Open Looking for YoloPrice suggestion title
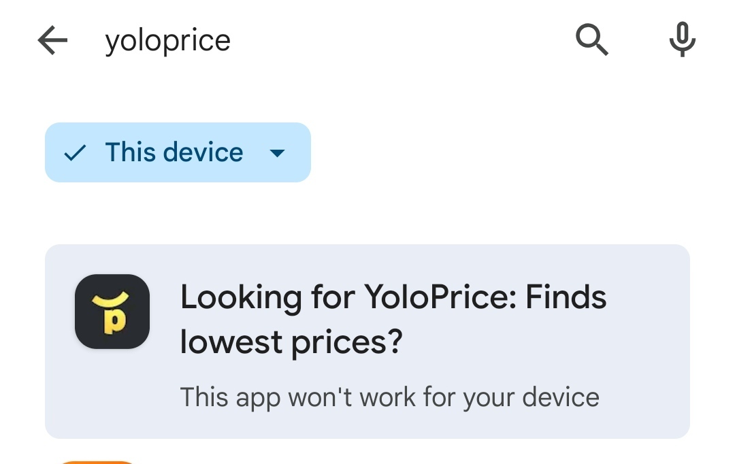 pos(393,298)
